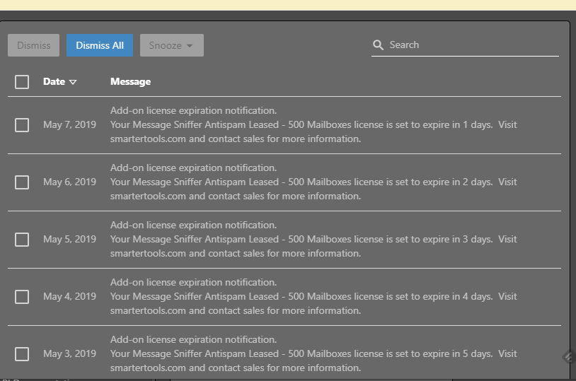Image resolution: width=576 pixels, height=381 pixels.
Task: Sort by the Date column header
Action: [54, 82]
